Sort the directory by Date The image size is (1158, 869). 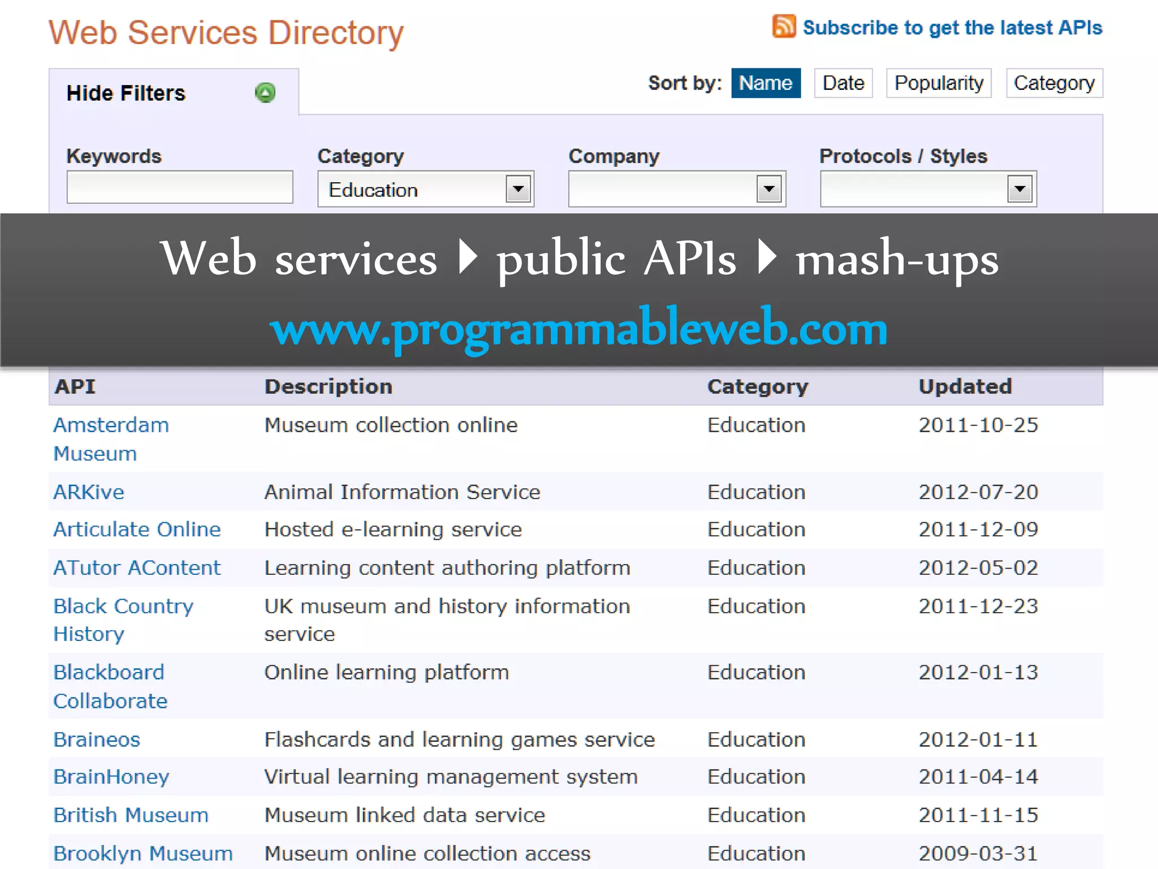(843, 83)
